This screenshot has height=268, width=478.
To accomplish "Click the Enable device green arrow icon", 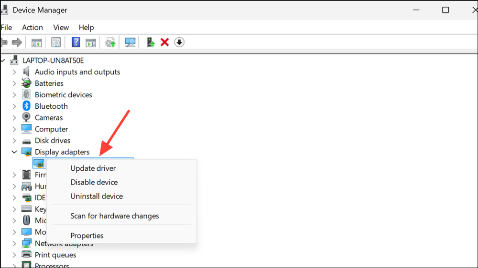I will 151,42.
